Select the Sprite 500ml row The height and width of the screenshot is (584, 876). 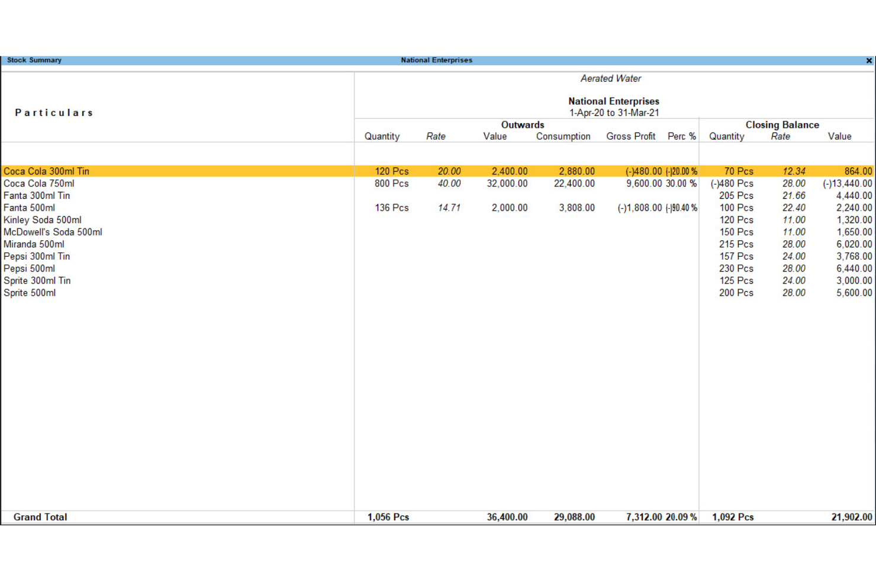coord(29,292)
